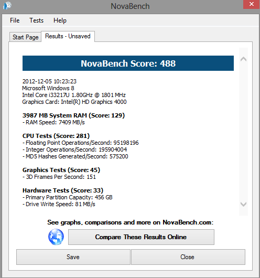
Task: Open the Tests menu
Action: coord(36,20)
